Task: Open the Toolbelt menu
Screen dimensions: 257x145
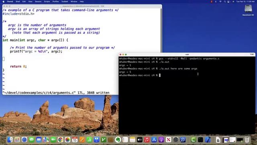Action: coord(65,2)
